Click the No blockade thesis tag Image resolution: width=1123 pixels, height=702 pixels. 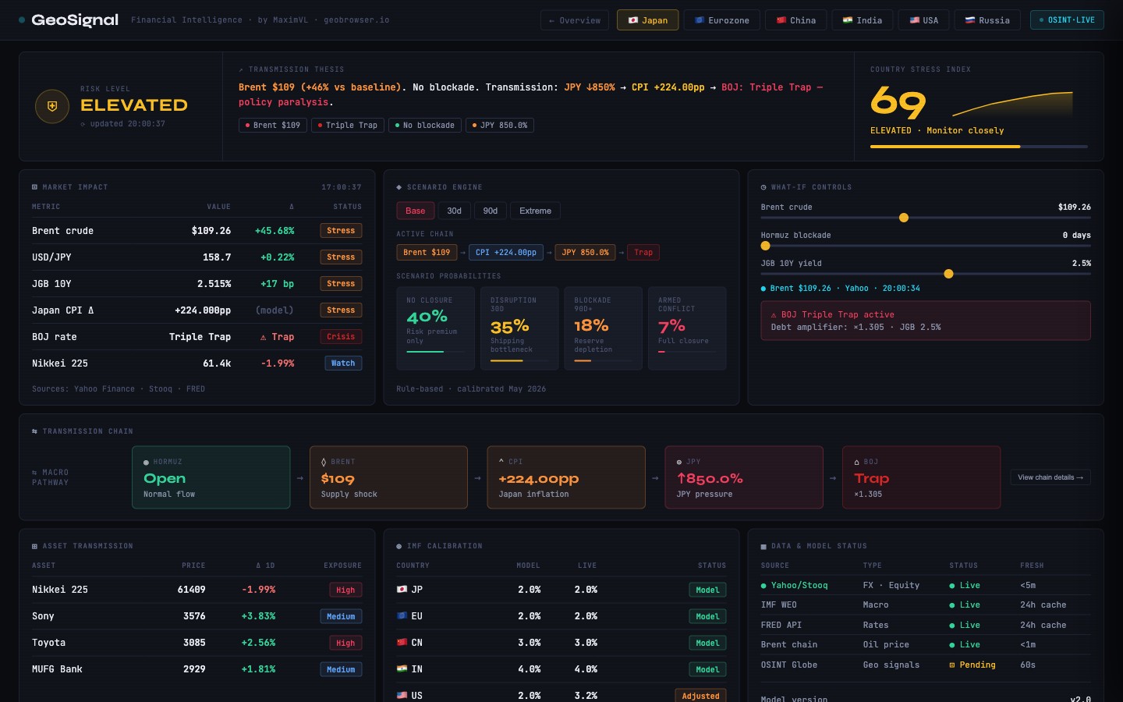tap(424, 125)
